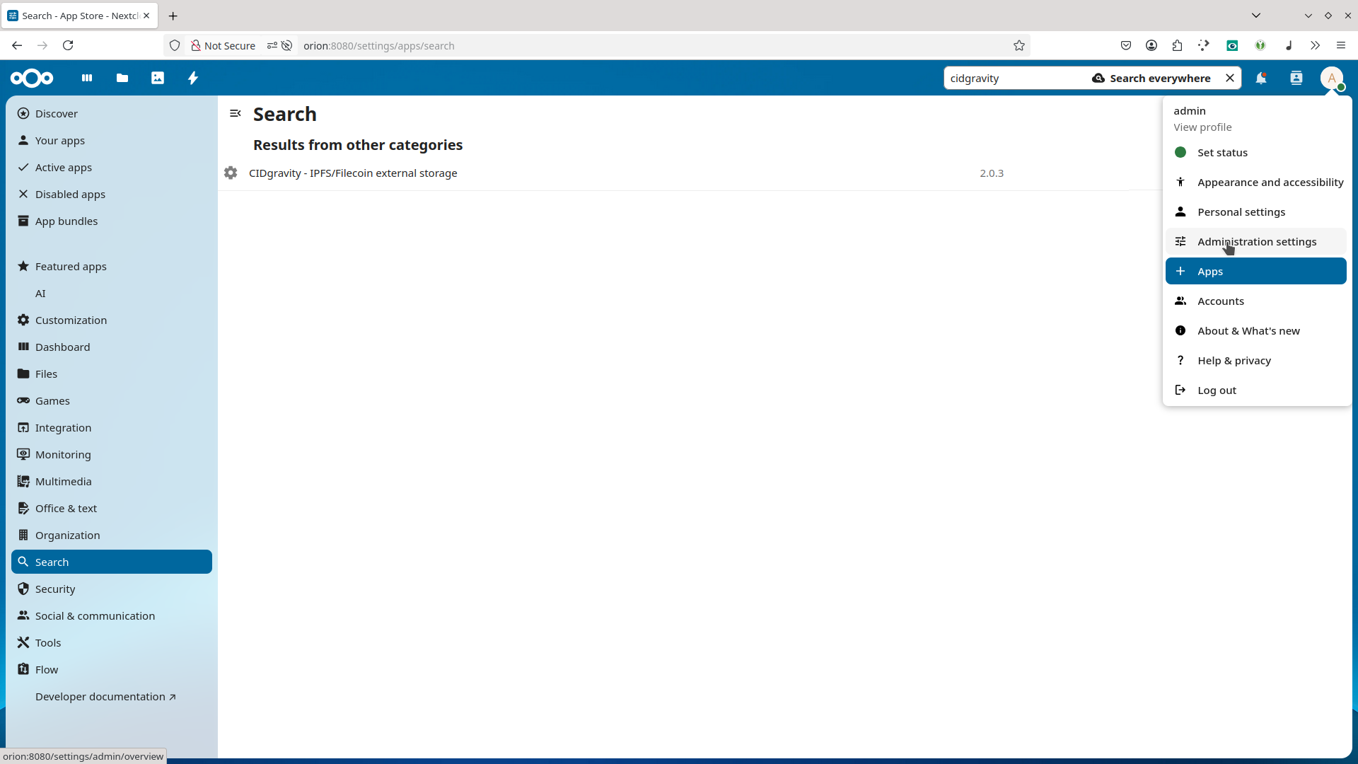Open Your apps list
The height and width of the screenshot is (764, 1358).
coord(112,140)
